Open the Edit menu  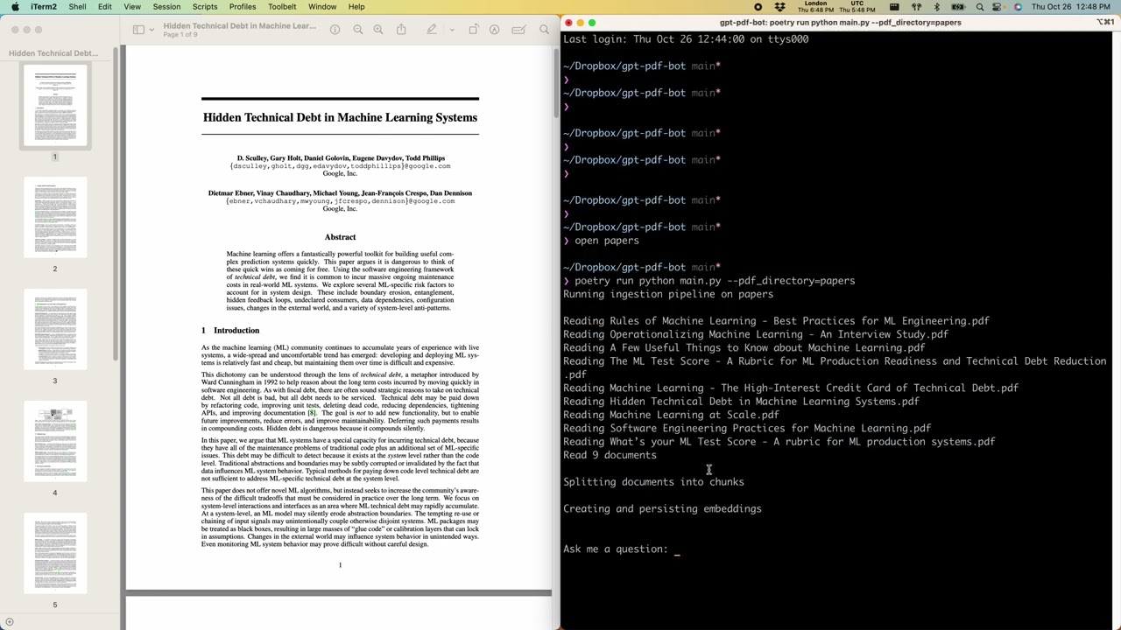tap(104, 7)
